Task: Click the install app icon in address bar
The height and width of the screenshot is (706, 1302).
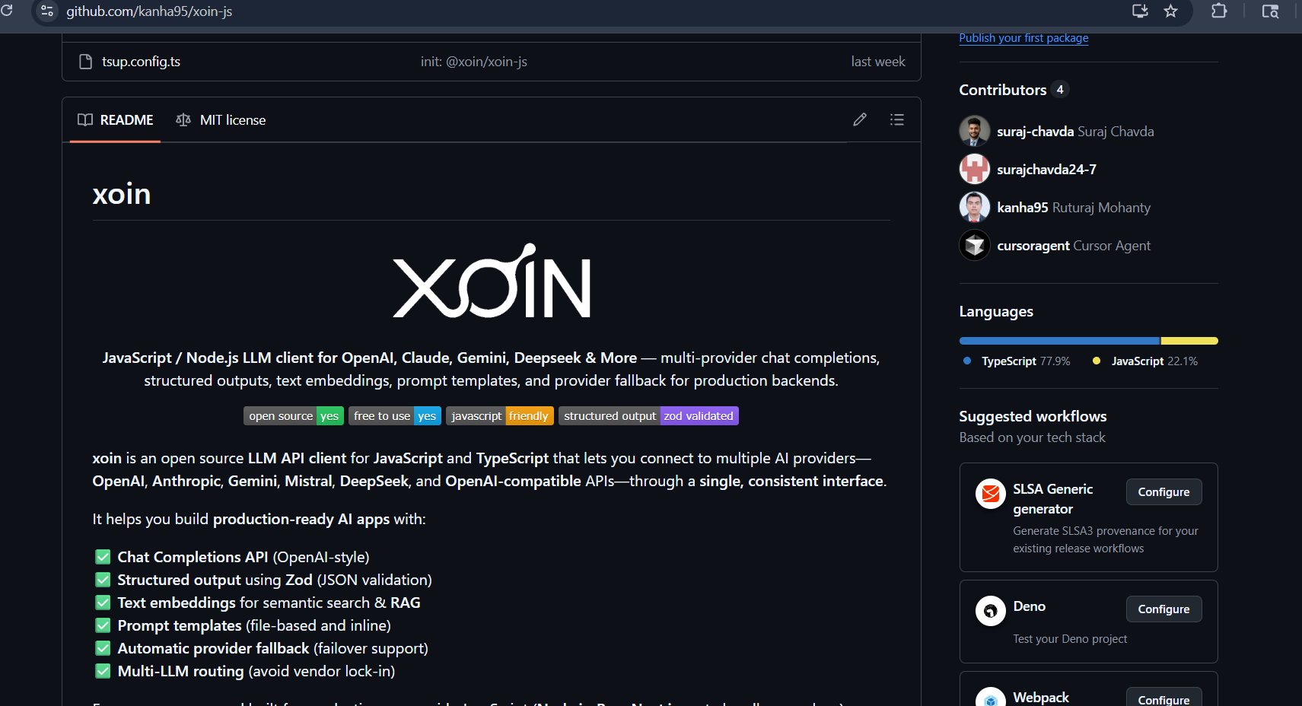Action: (1140, 11)
